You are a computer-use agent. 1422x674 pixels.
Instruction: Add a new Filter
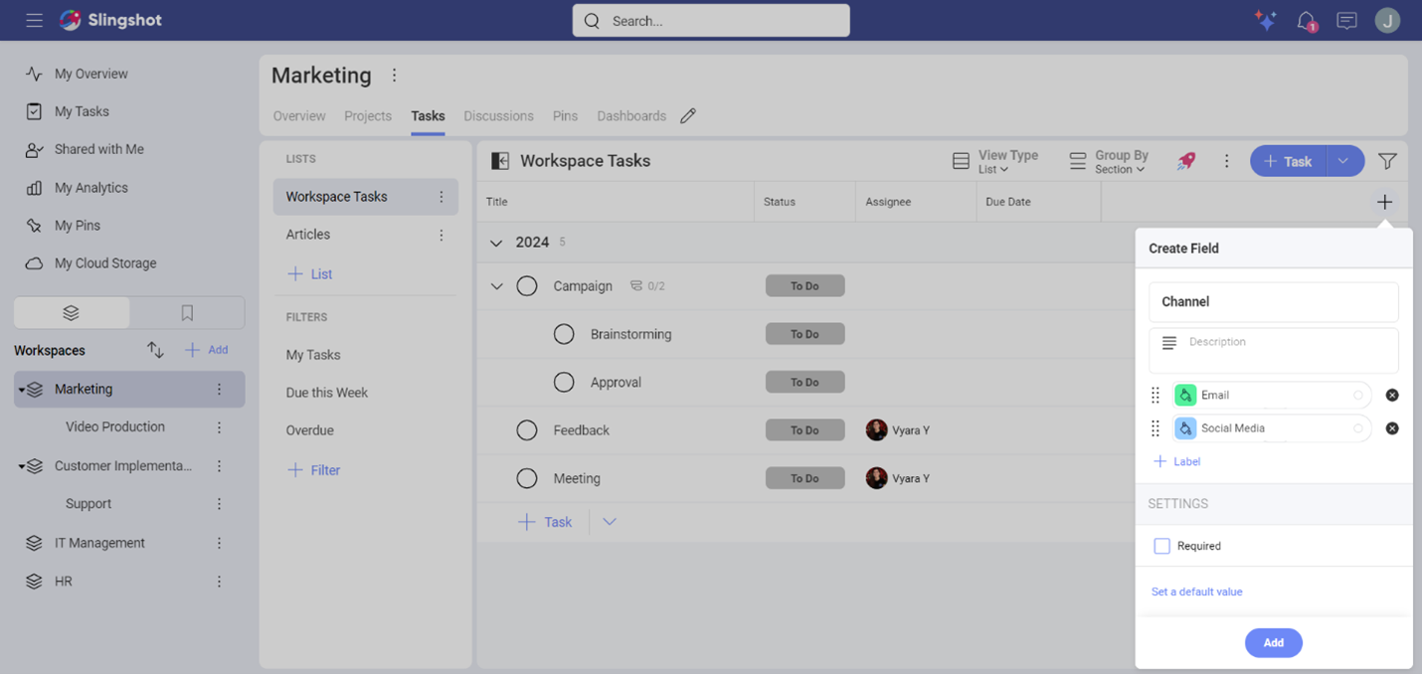click(x=313, y=470)
